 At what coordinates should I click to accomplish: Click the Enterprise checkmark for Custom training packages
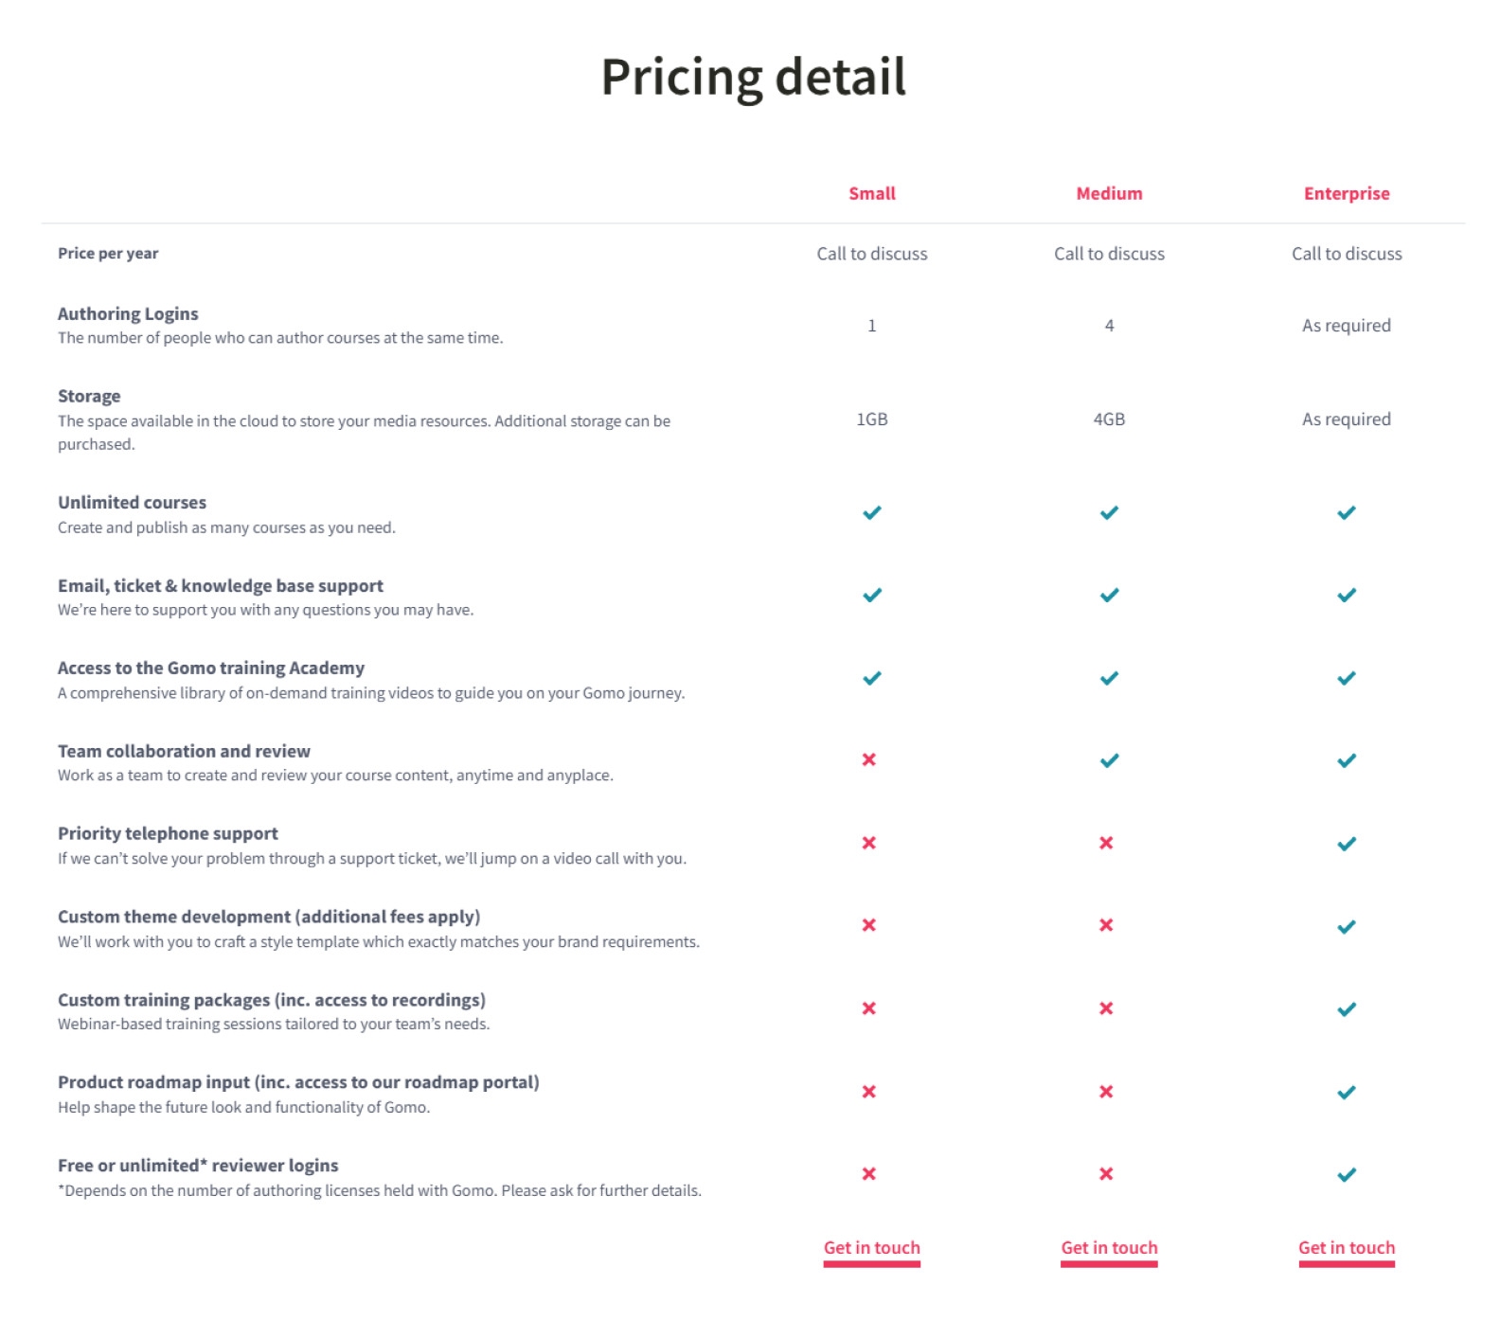coord(1346,1008)
